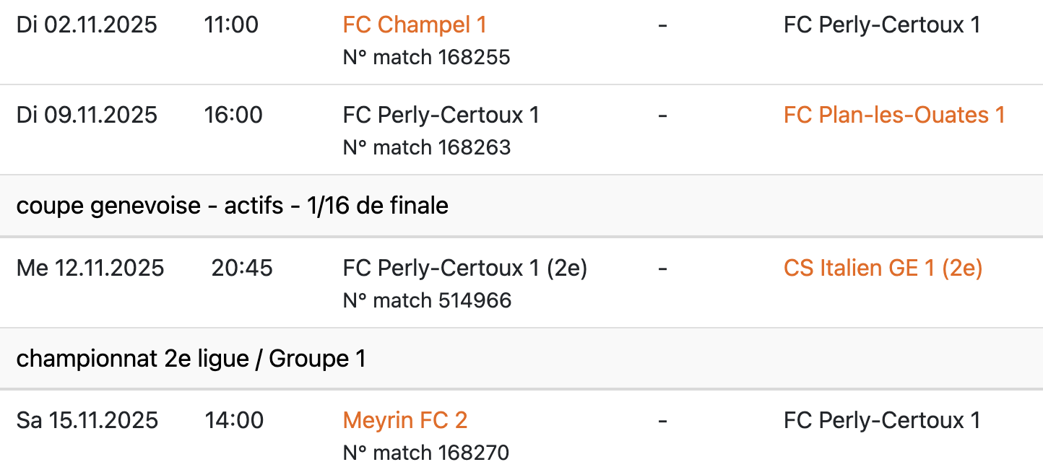This screenshot has height=475, width=1043.
Task: Click the 11:00 kickoff time
Action: click(231, 25)
